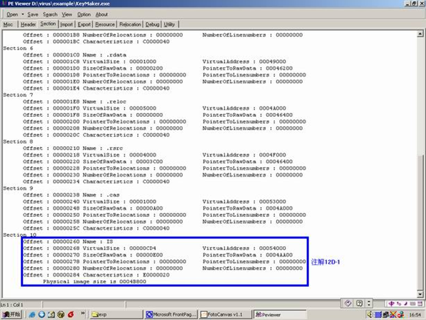Screen dimensions: 426x320
Task: Open the Option menu
Action: click(84, 14)
